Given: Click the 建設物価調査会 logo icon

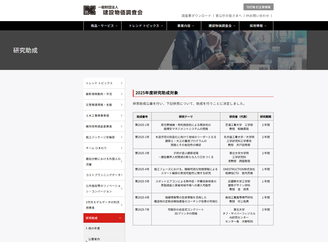Looking at the screenshot, I should click(x=90, y=10).
